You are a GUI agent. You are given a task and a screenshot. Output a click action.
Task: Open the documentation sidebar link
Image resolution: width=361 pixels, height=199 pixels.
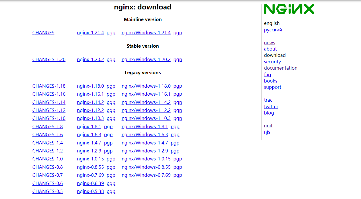coord(280,68)
